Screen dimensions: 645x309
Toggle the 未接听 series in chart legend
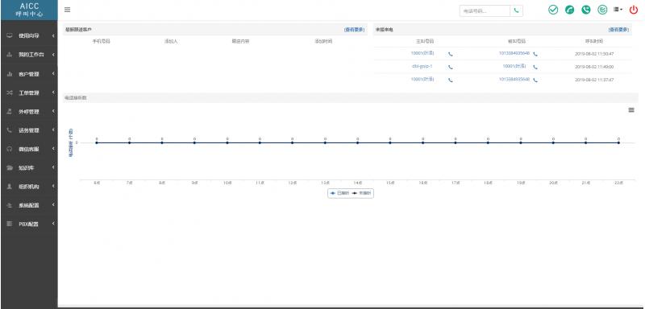361,193
